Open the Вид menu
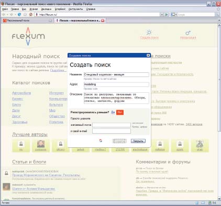 (x=24, y=9)
